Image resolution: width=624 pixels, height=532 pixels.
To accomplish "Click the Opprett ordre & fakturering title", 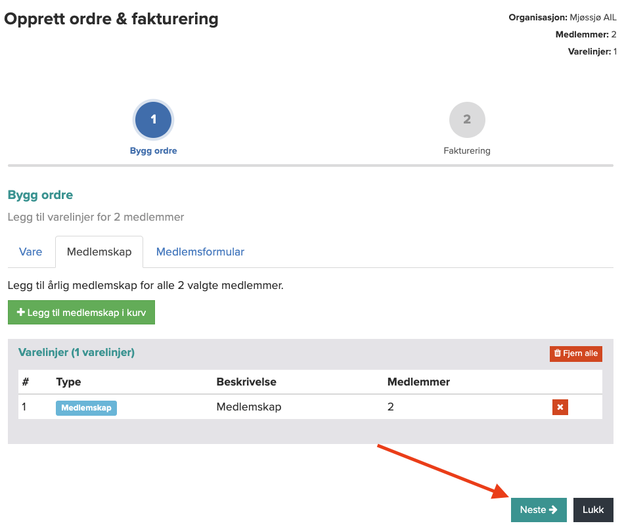I will (112, 18).
